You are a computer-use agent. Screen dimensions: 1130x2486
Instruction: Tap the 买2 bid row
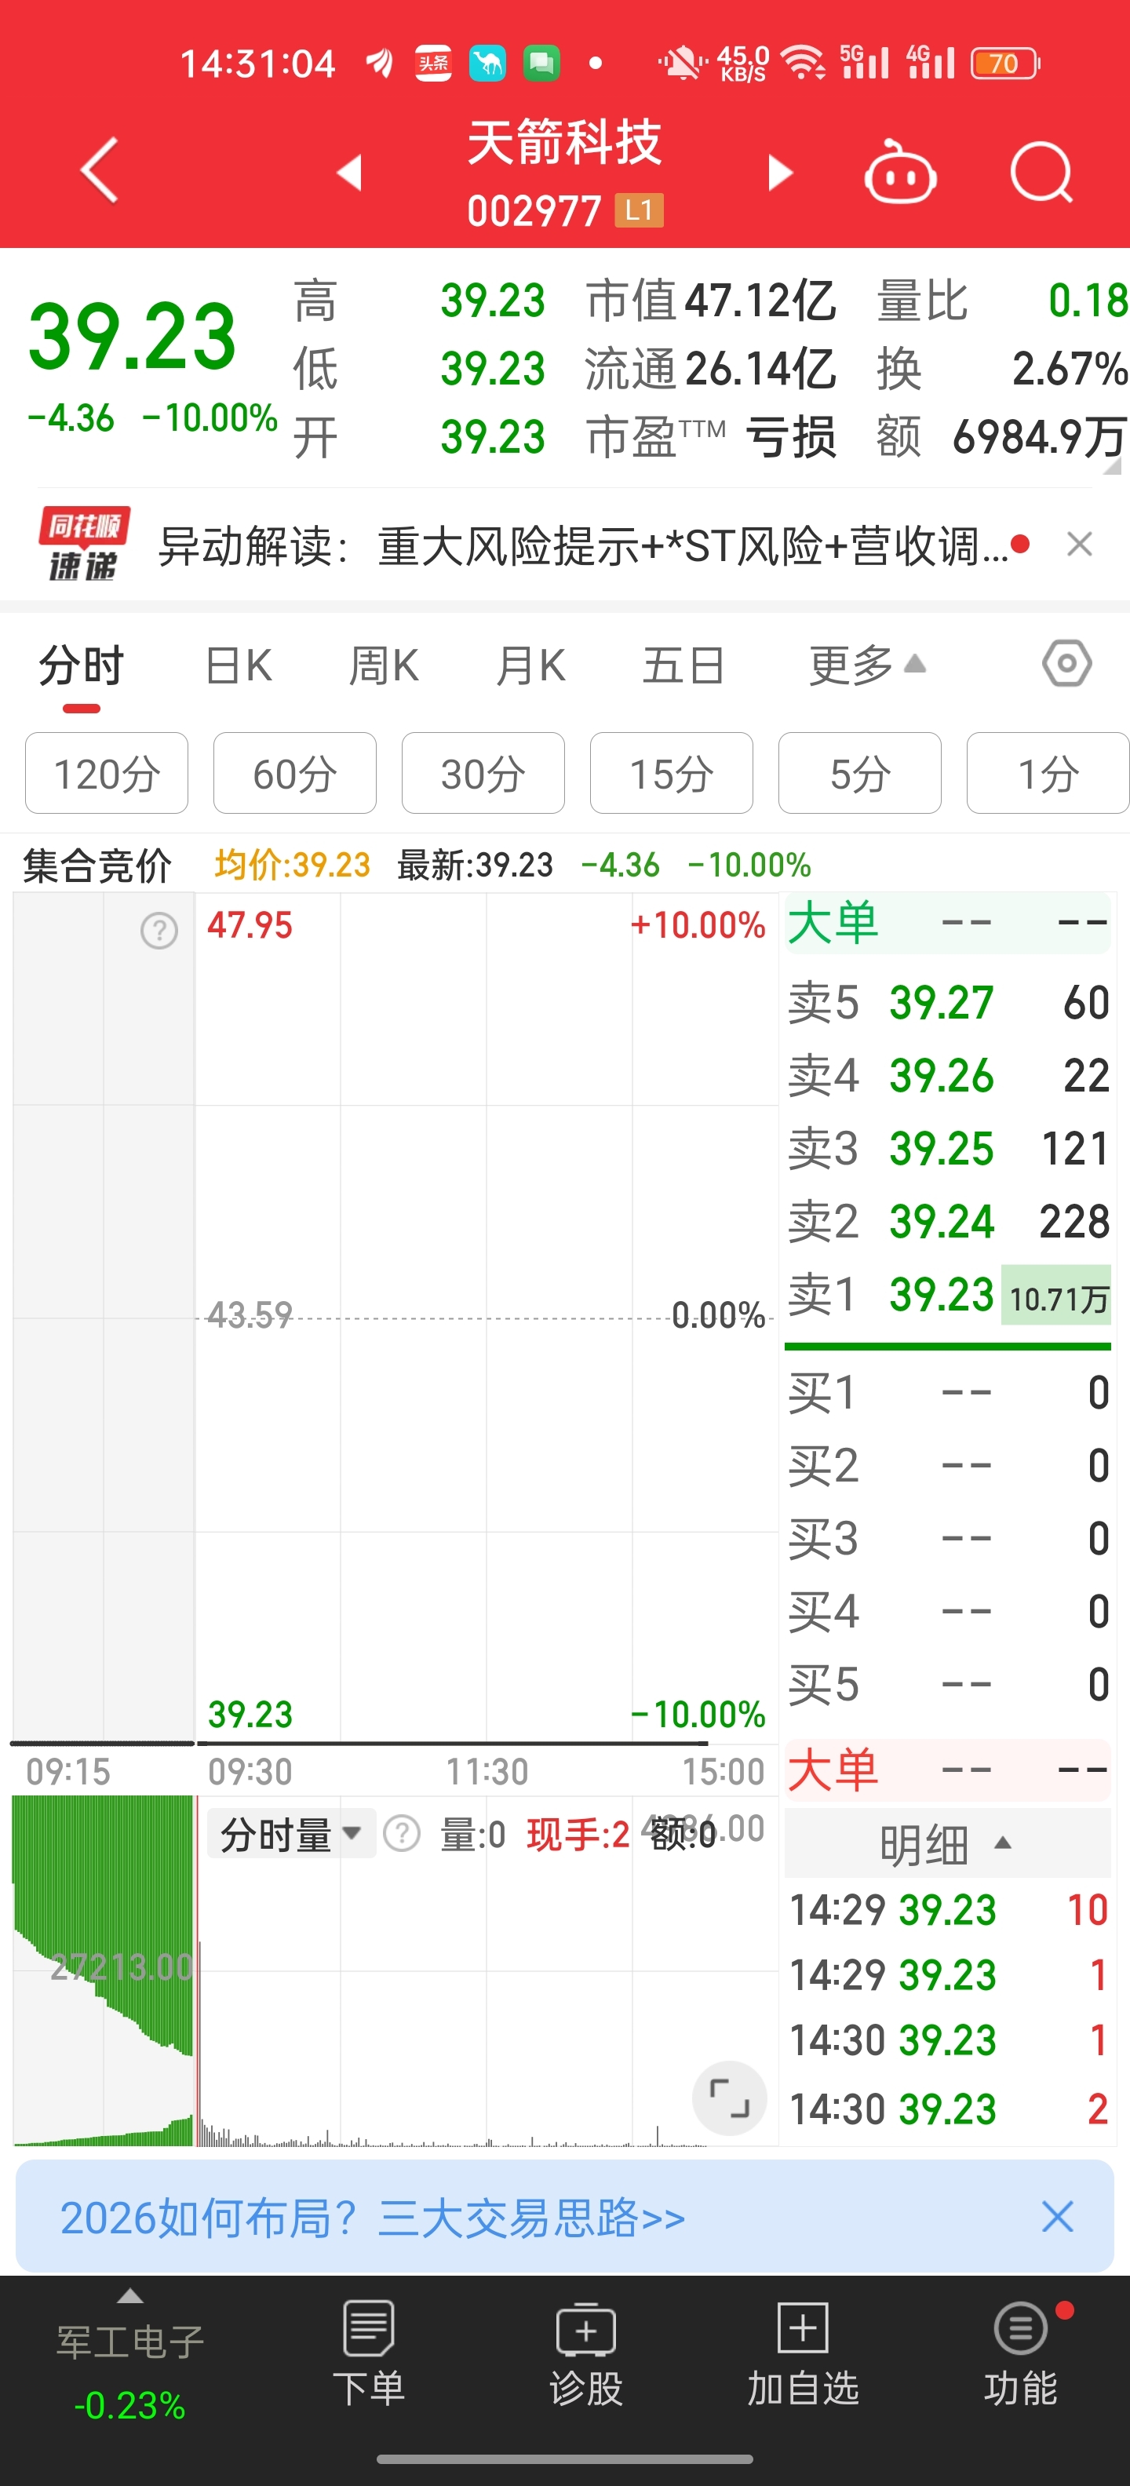(948, 1466)
